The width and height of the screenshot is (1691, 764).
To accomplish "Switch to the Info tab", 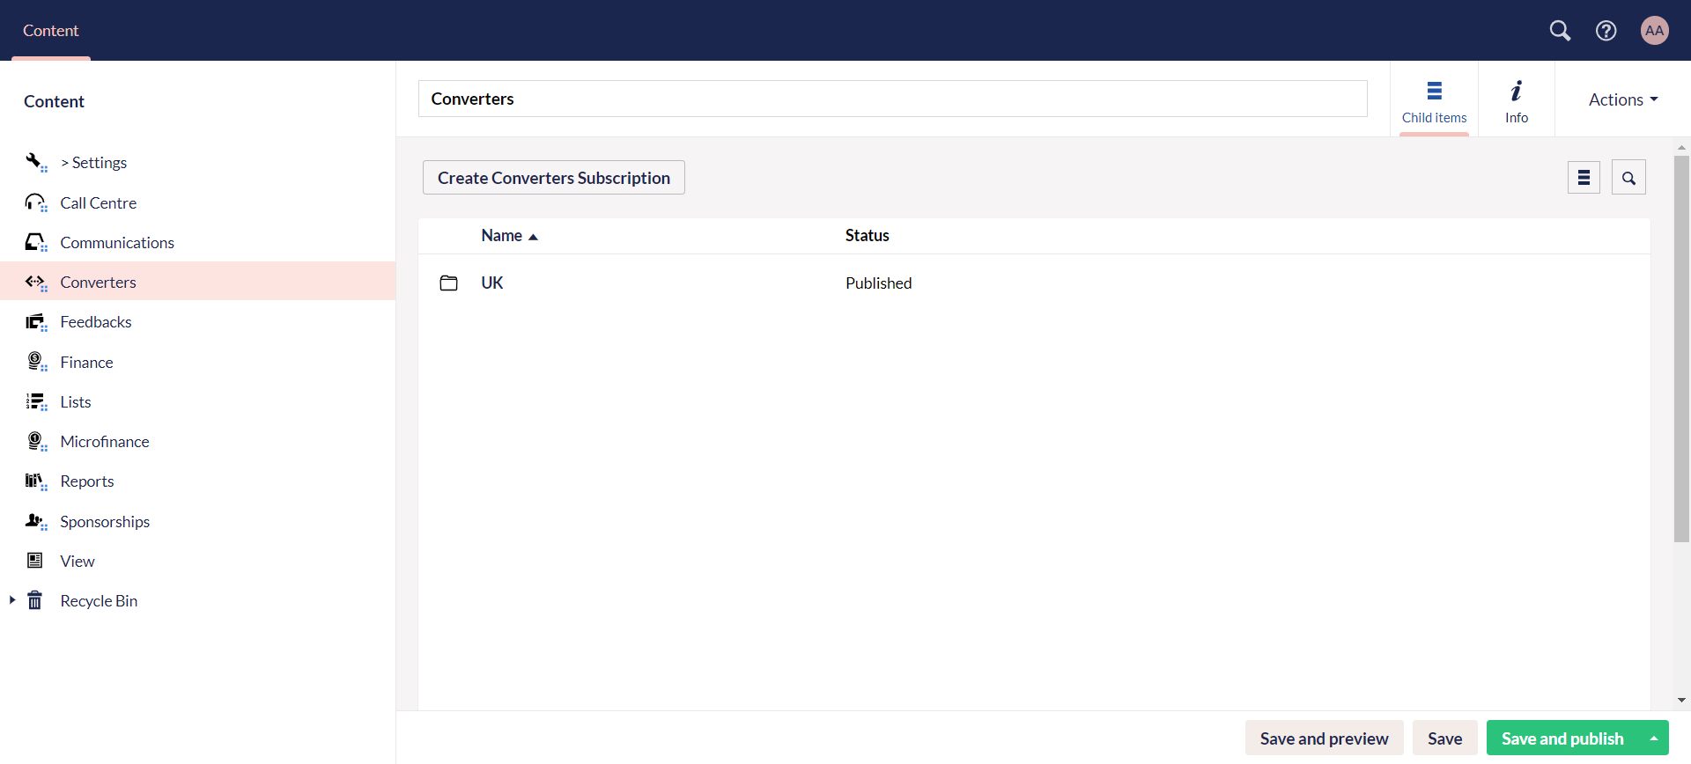I will [x=1517, y=99].
